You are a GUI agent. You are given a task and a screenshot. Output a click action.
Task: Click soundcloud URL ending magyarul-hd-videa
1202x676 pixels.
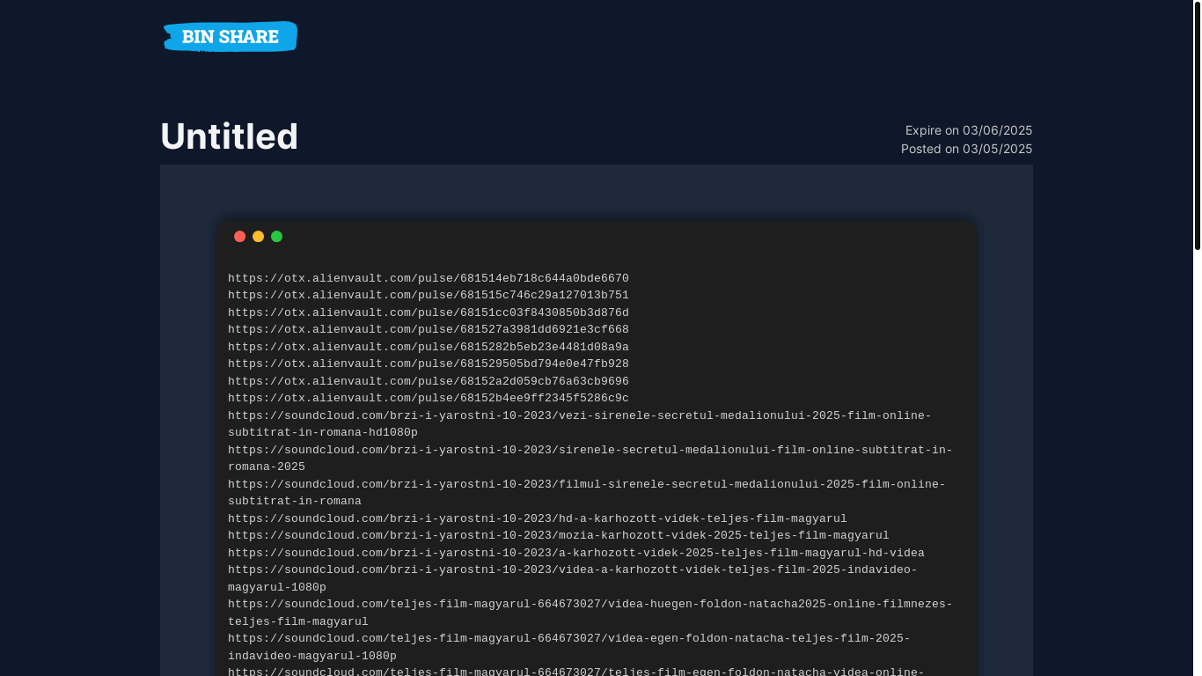(576, 553)
